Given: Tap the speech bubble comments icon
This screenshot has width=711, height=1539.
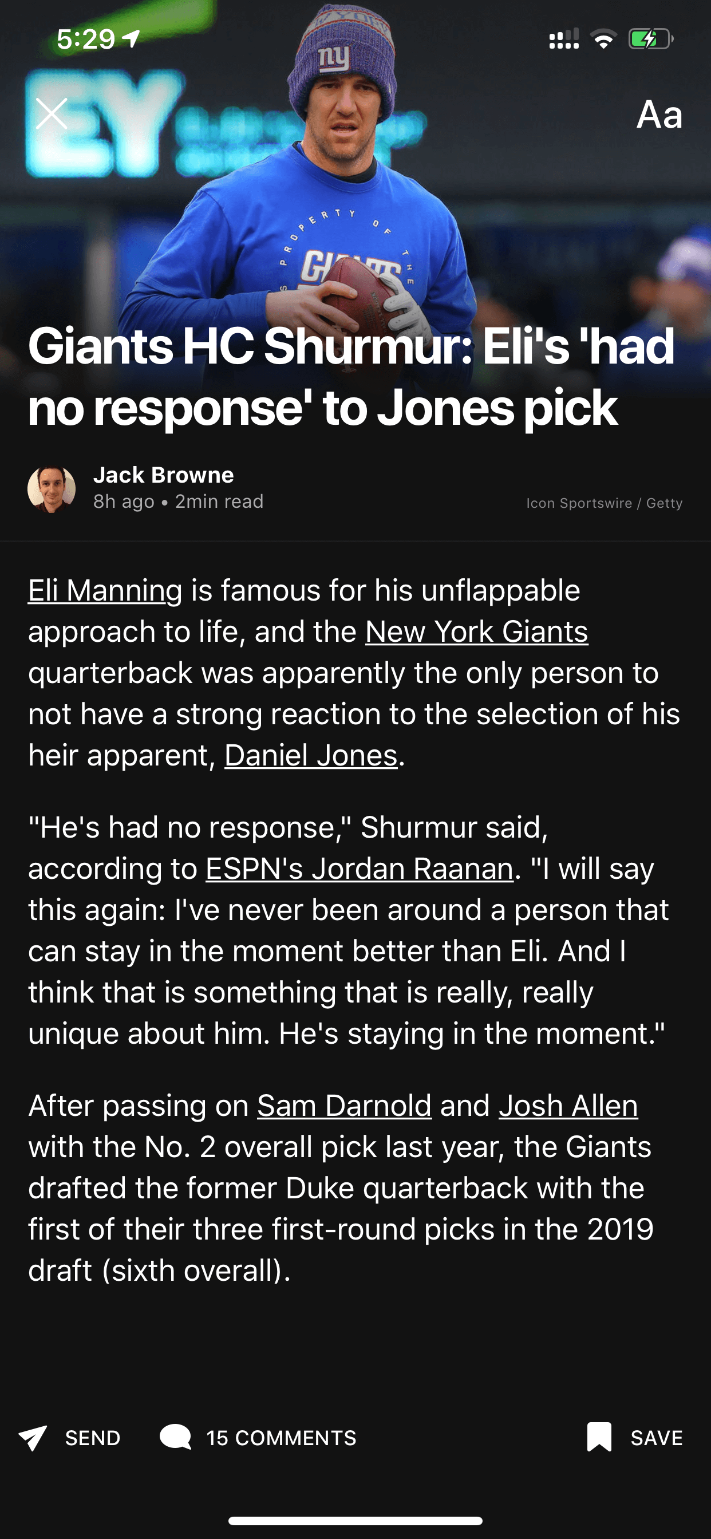Looking at the screenshot, I should (175, 1438).
